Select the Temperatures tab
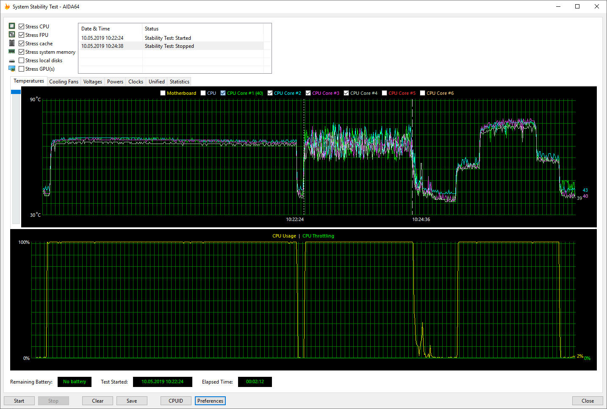Viewport: 607px width, 409px height. click(29, 81)
